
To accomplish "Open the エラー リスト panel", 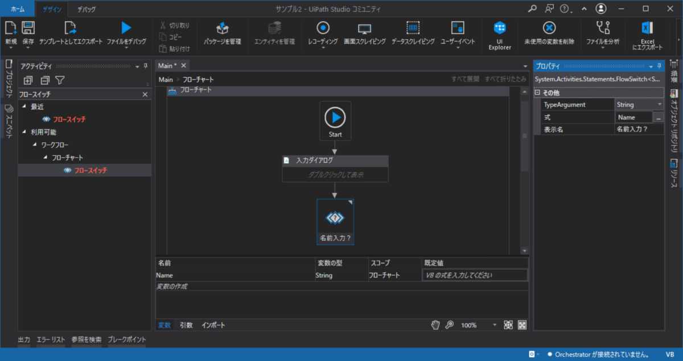I will [51, 339].
